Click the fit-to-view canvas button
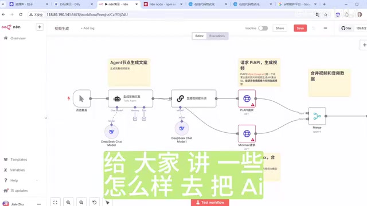Viewport: 367px width, 206px height. tap(55, 202)
